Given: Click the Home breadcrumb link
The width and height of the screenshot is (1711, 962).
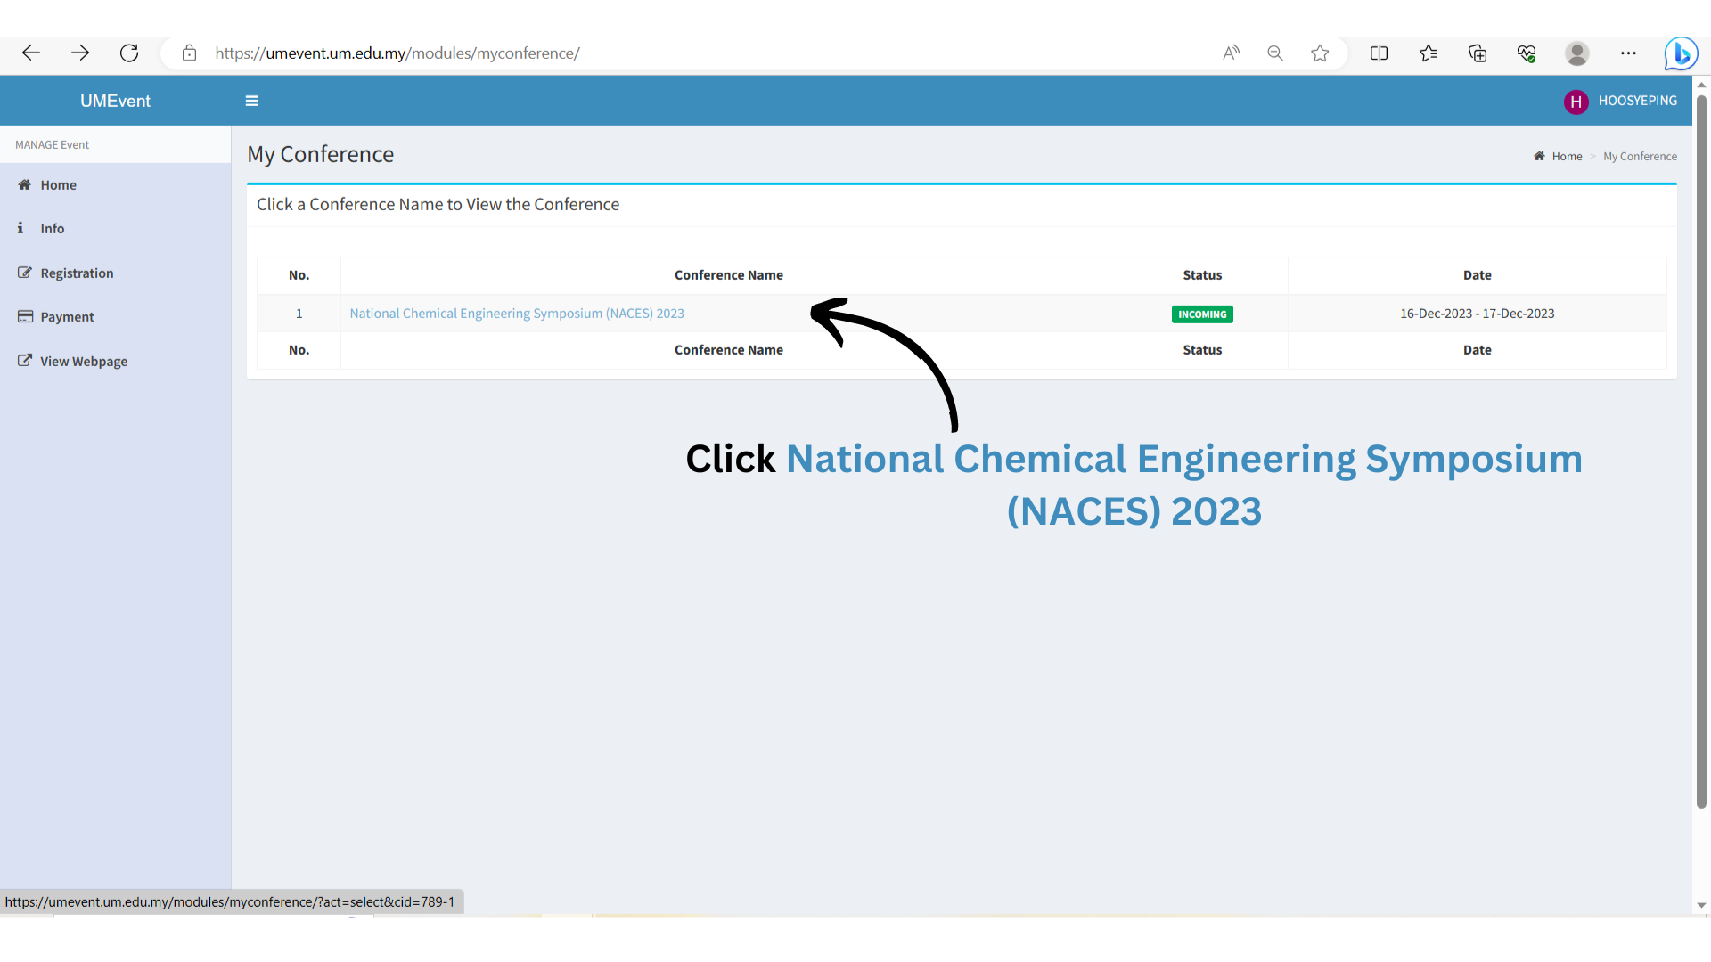Looking at the screenshot, I should point(1567,157).
